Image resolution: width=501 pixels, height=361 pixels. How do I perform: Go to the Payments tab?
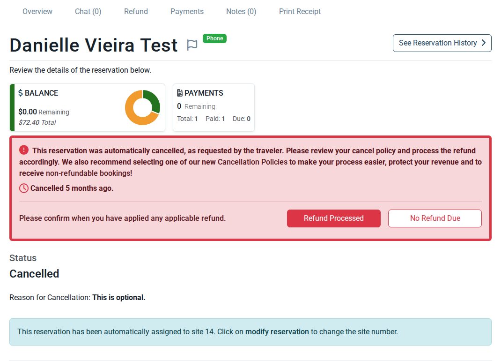coord(187,12)
